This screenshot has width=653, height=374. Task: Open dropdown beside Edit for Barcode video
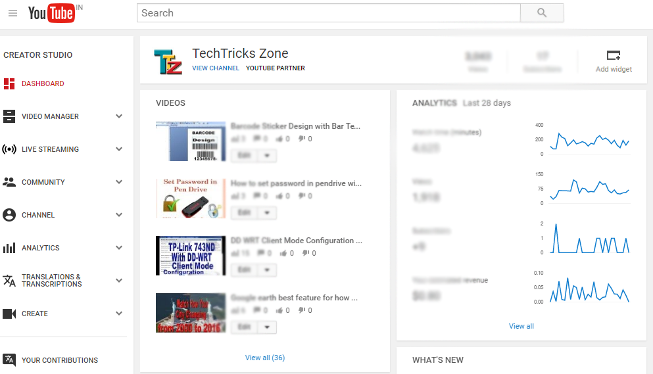[266, 156]
